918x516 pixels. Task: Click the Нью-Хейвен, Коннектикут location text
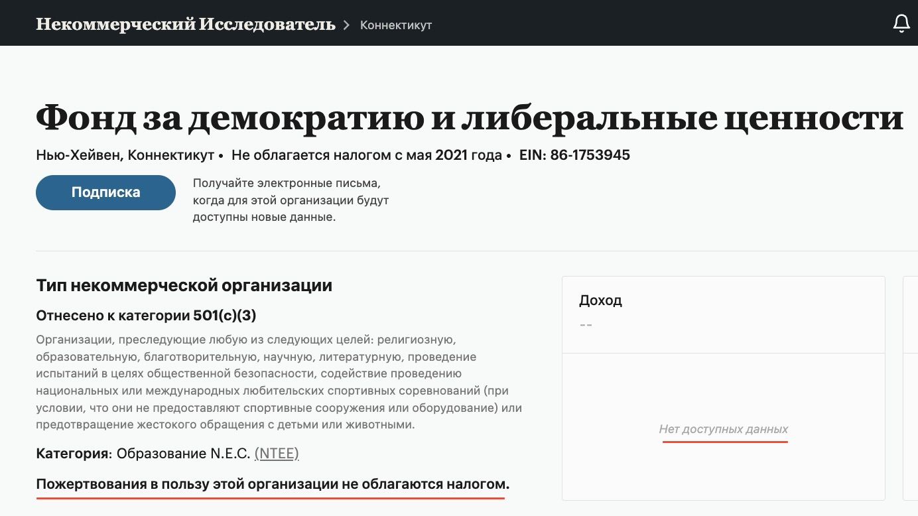pos(125,155)
